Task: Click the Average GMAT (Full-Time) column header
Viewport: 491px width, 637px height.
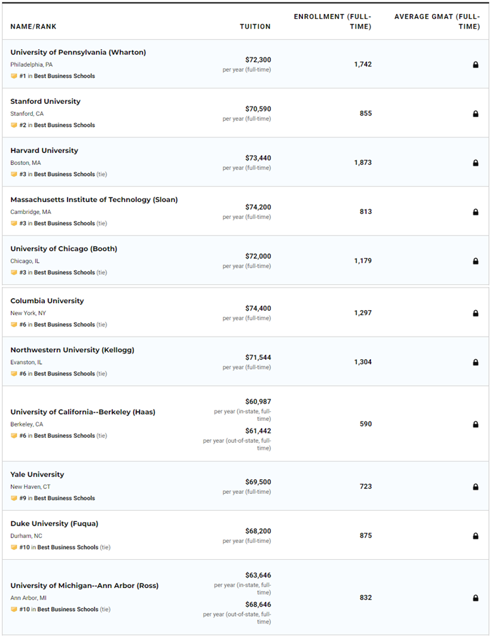Action: 437,21
